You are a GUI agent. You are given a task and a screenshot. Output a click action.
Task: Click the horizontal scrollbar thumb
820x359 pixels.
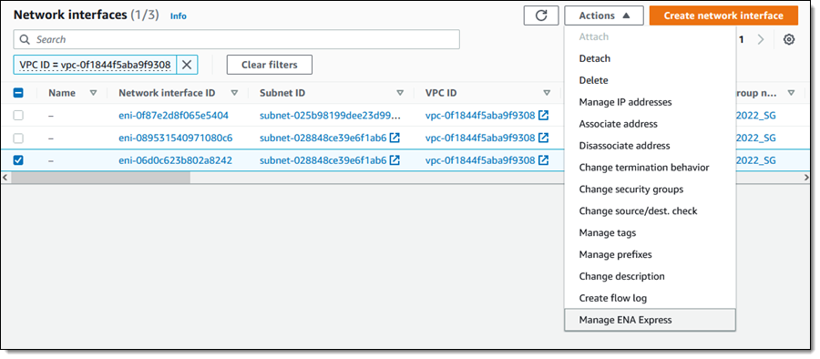[100, 178]
